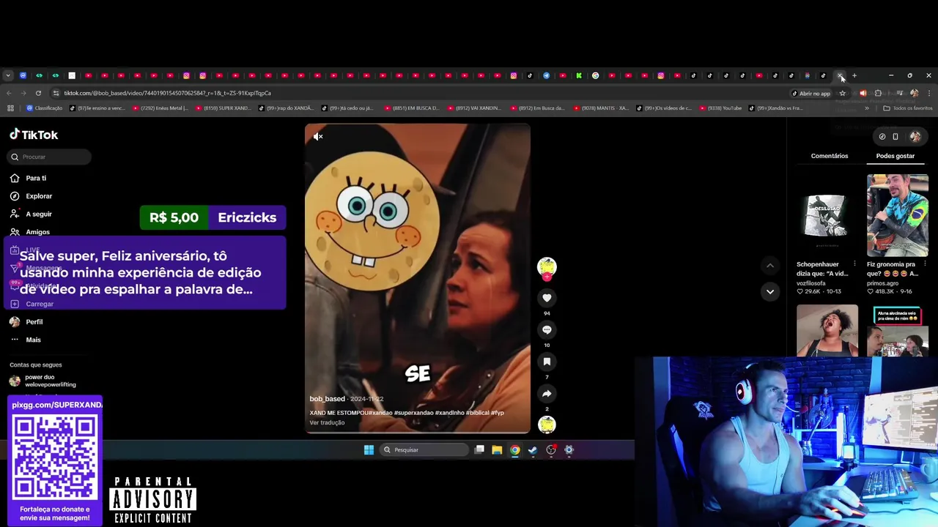Open the #superxandao hashtag
The image size is (938, 527).
coord(413,413)
